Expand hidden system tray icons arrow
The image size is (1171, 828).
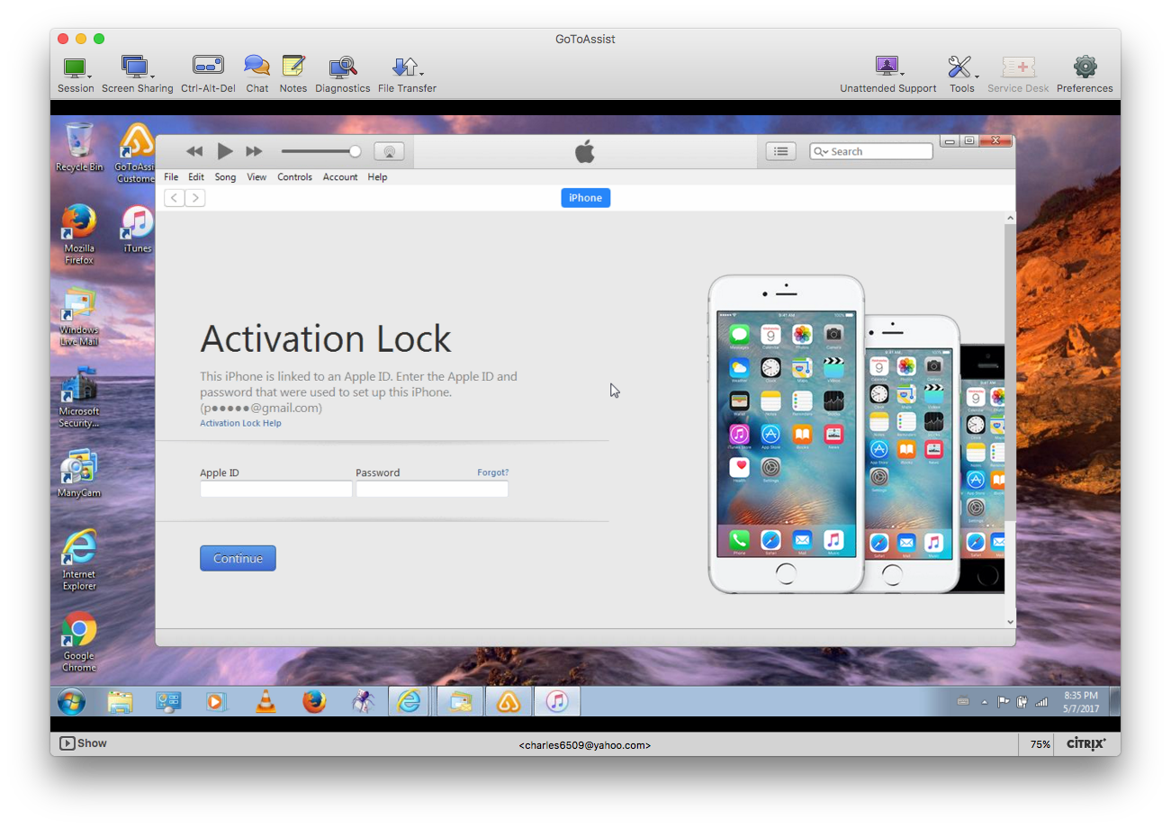click(x=984, y=702)
